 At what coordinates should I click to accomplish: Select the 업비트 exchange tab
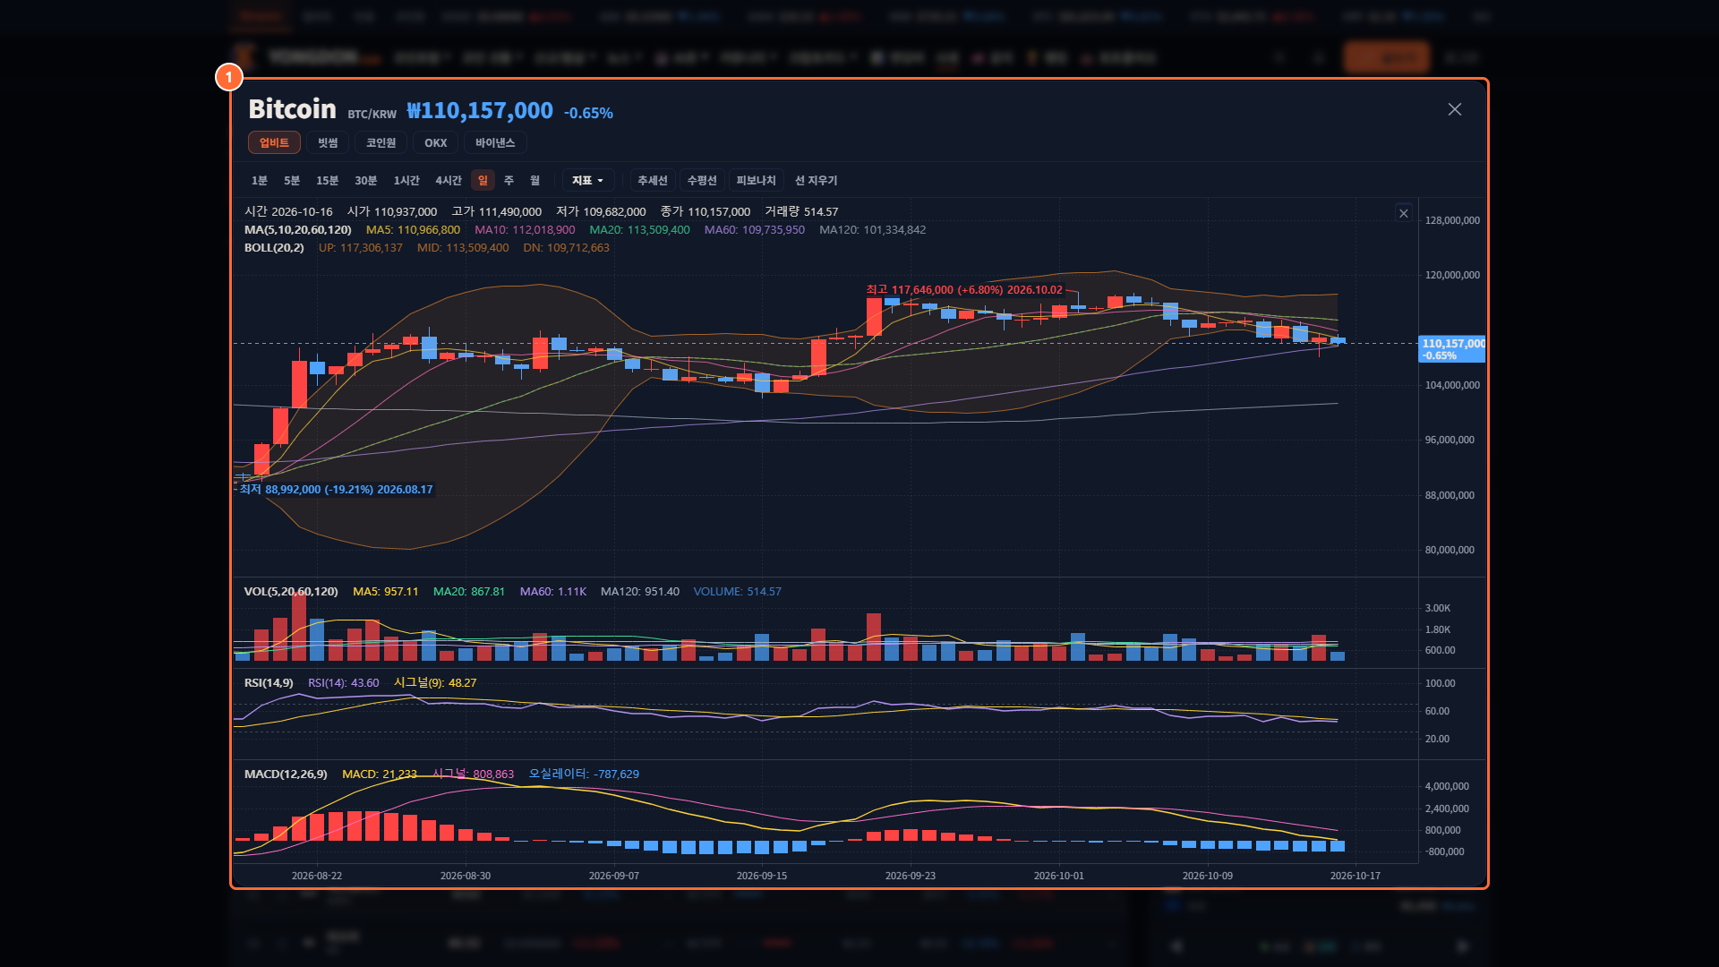(x=274, y=143)
